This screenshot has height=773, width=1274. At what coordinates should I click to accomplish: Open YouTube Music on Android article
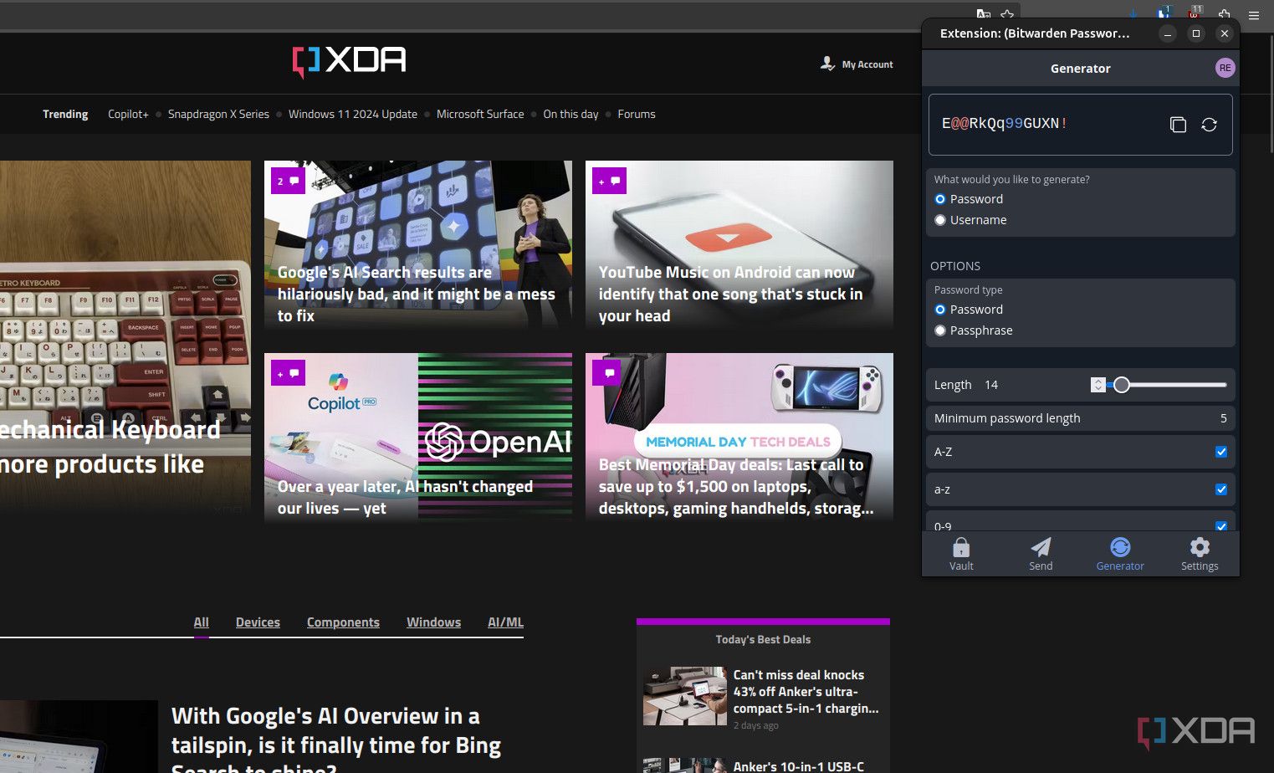[730, 294]
